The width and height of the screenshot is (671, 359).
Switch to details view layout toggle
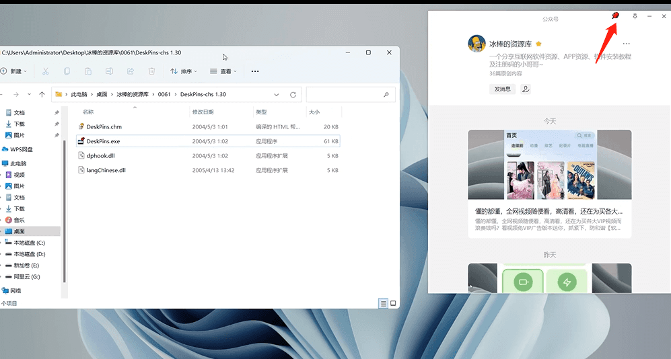click(x=384, y=303)
